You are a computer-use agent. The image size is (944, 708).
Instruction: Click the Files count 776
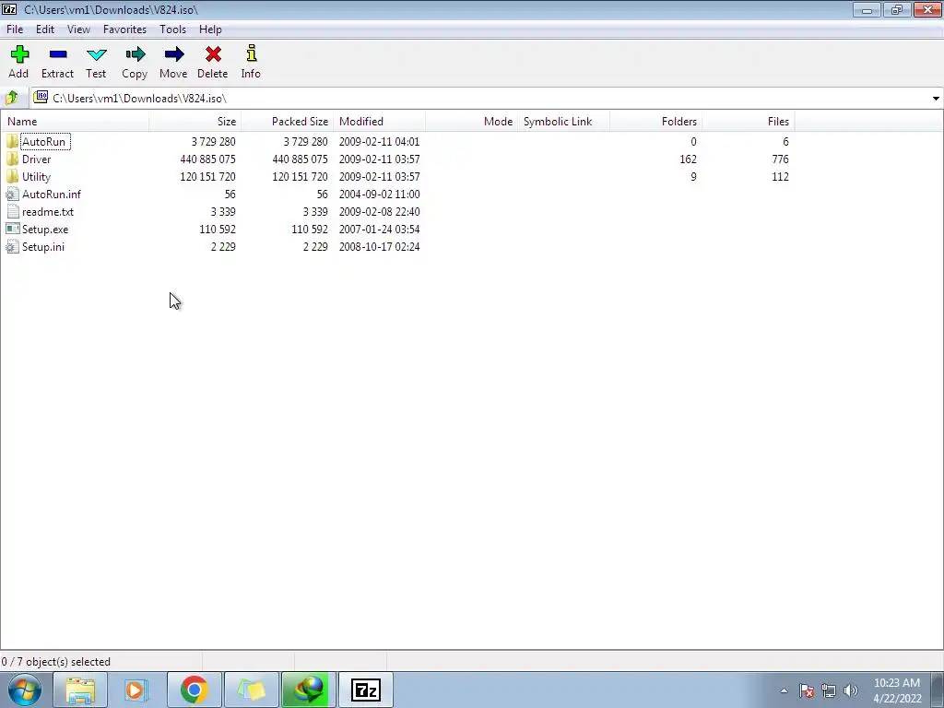[x=780, y=159]
